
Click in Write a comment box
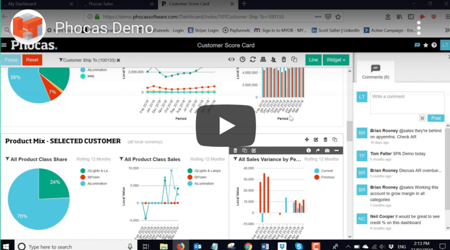pyautogui.click(x=407, y=103)
